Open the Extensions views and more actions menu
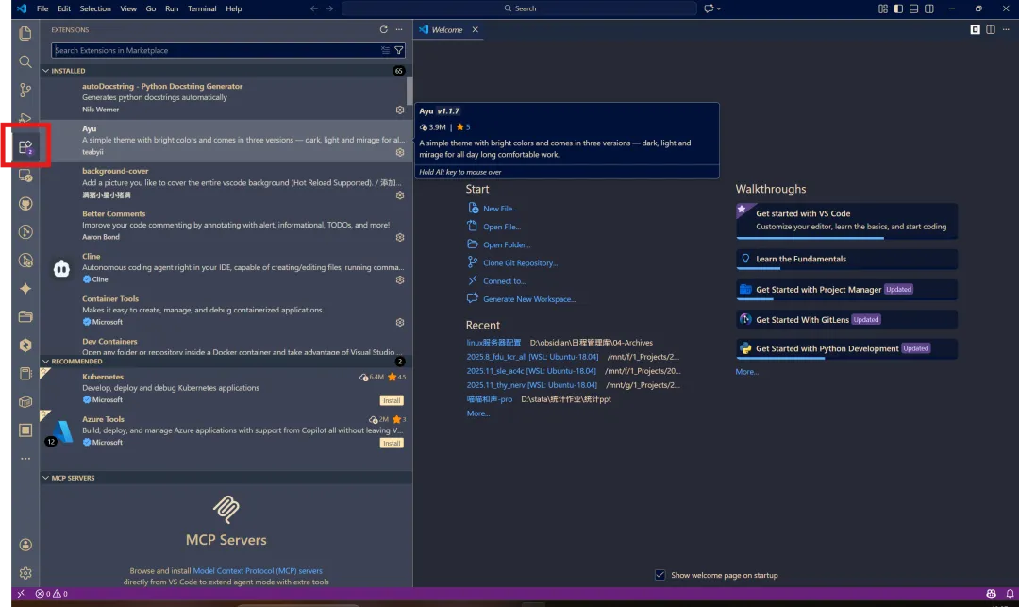The width and height of the screenshot is (1019, 607). click(x=399, y=29)
